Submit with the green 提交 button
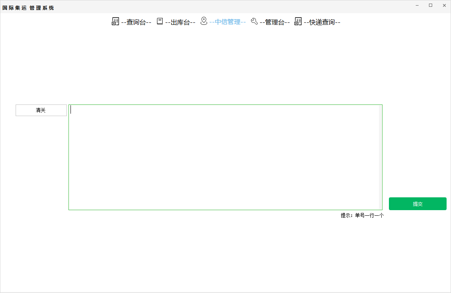 (418, 204)
